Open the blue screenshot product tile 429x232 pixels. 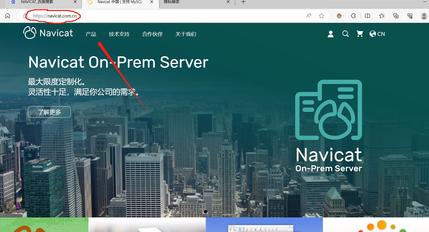(x=264, y=225)
